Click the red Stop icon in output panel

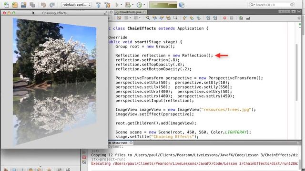click(x=84, y=157)
